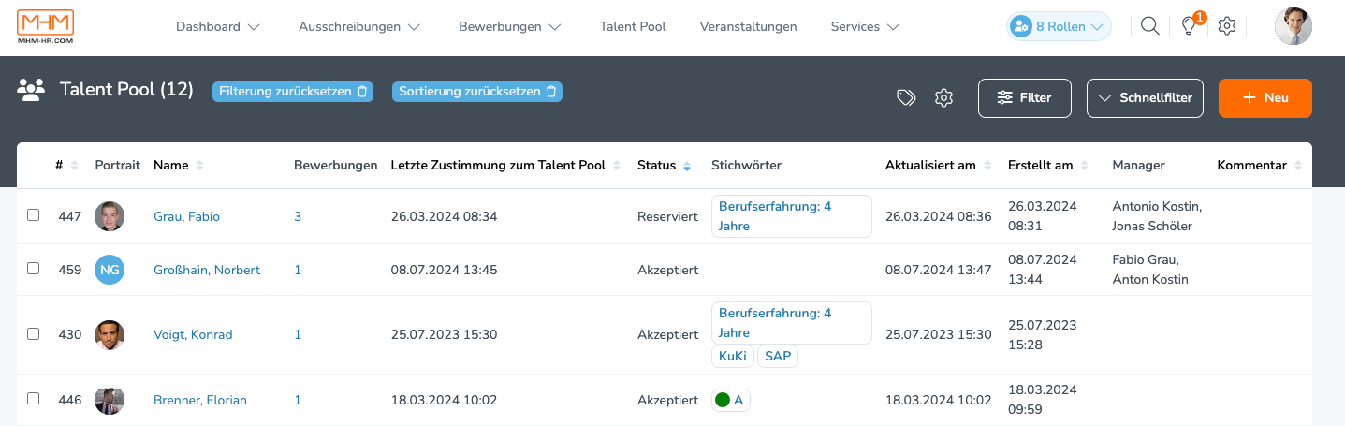Tick checkbox for Voigt, Konrad row
This screenshot has width=1345, height=426.
[x=34, y=333]
